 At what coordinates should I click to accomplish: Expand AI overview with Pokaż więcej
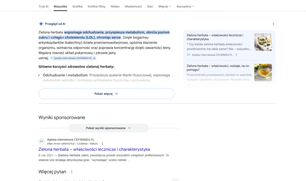[106, 94]
